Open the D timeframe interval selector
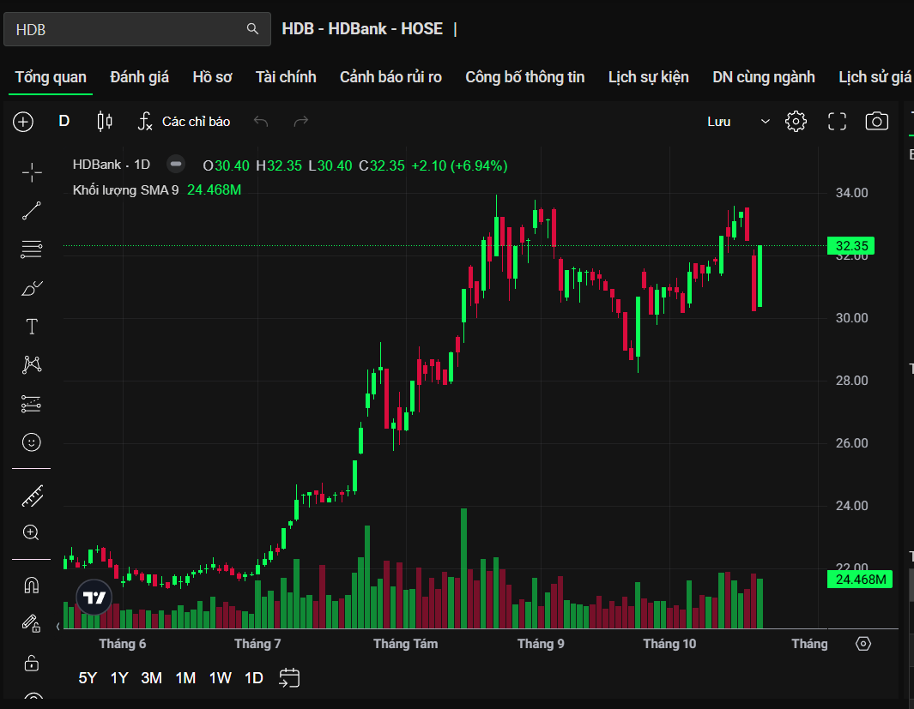The height and width of the screenshot is (709, 914). 64,121
